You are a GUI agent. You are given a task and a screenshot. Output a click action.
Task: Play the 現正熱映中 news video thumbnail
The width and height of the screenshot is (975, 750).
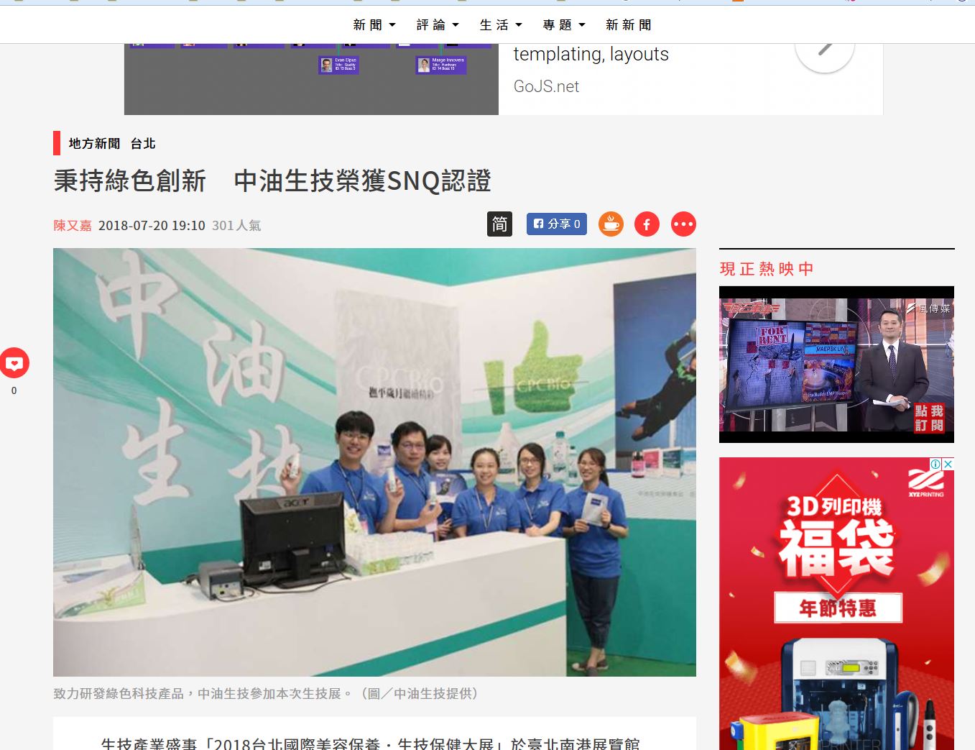pos(836,365)
